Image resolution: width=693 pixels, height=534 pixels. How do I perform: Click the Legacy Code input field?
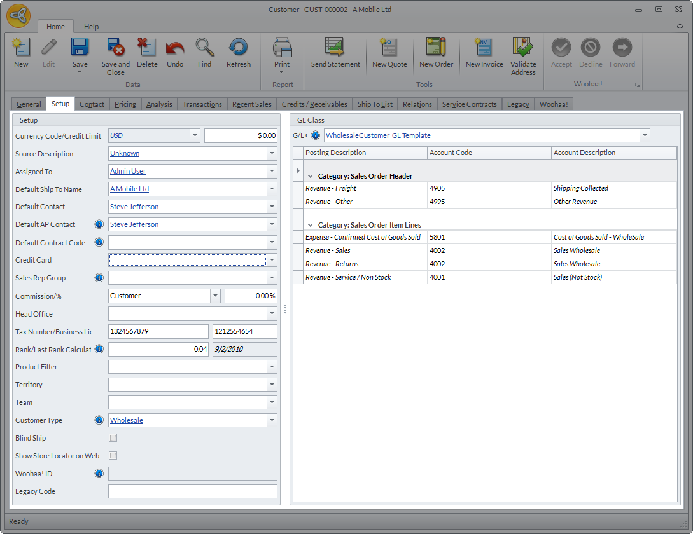pyautogui.click(x=192, y=491)
